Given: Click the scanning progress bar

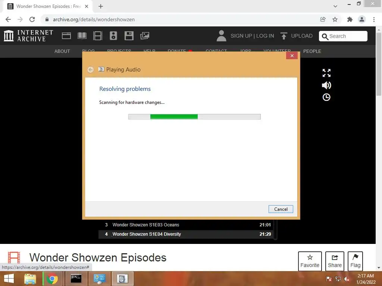Looking at the screenshot, I should (x=194, y=117).
